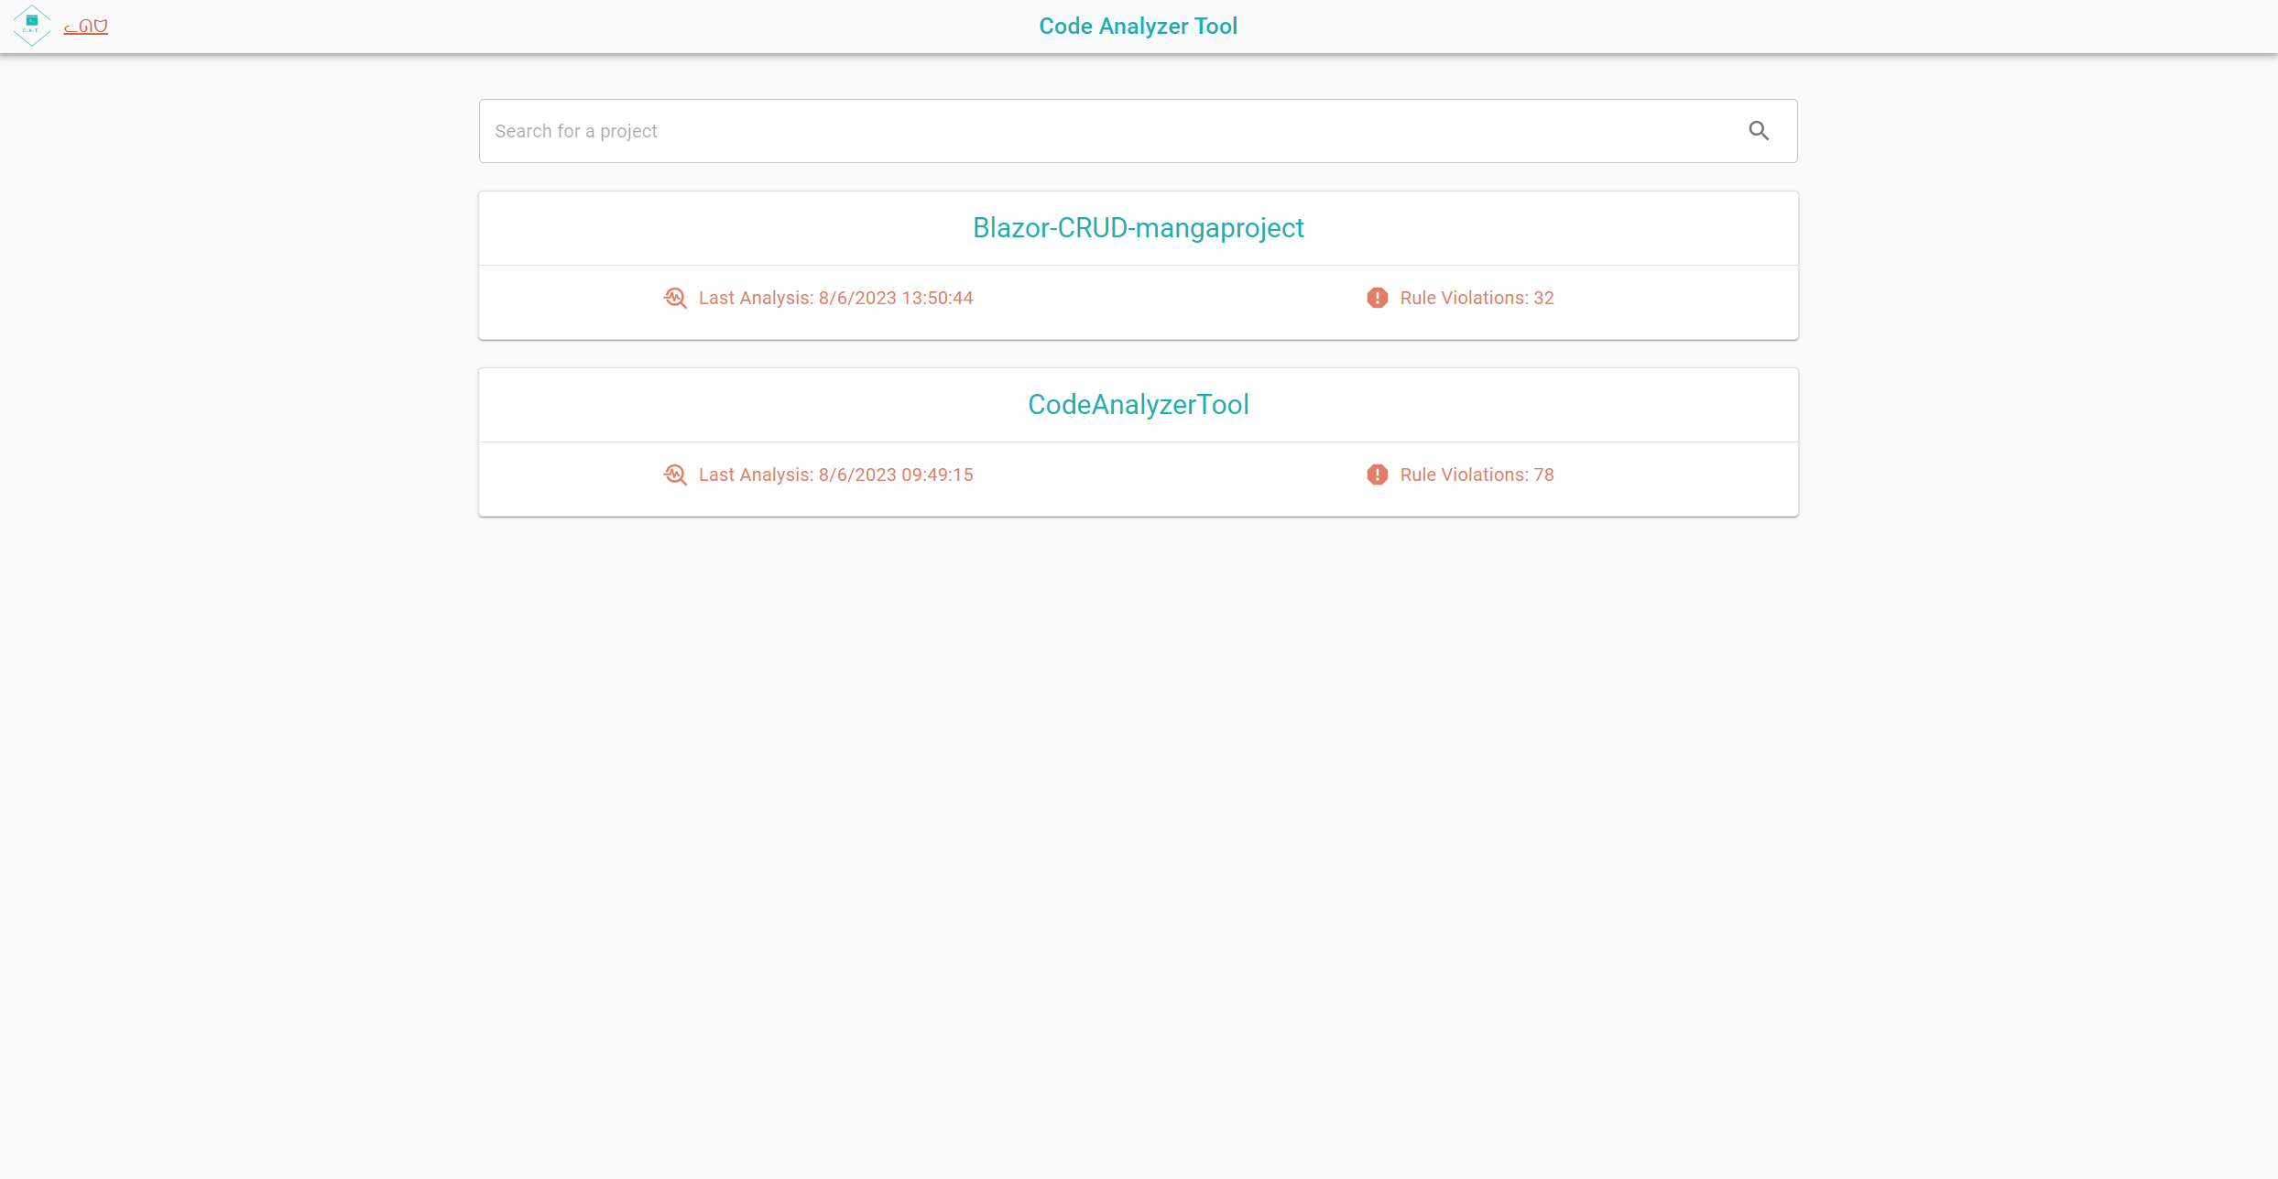This screenshot has height=1179, width=2278.
Task: Click the analysis icon in the CodeAnalyzerTool card
Action: pos(675,475)
